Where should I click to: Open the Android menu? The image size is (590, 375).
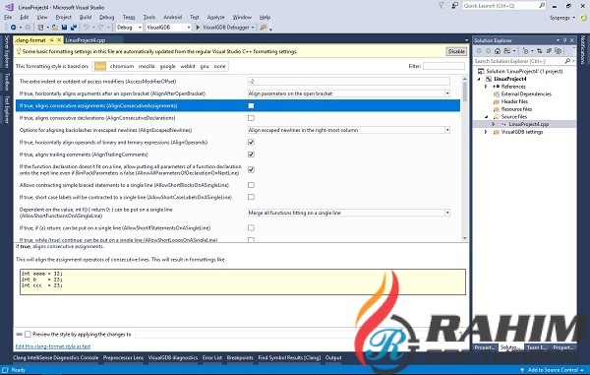pyautogui.click(x=172, y=17)
